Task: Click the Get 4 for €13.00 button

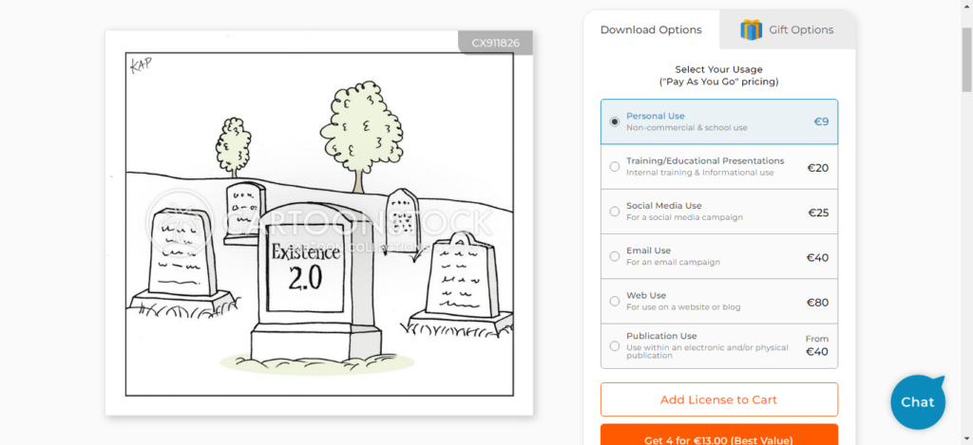Action: tap(718, 438)
